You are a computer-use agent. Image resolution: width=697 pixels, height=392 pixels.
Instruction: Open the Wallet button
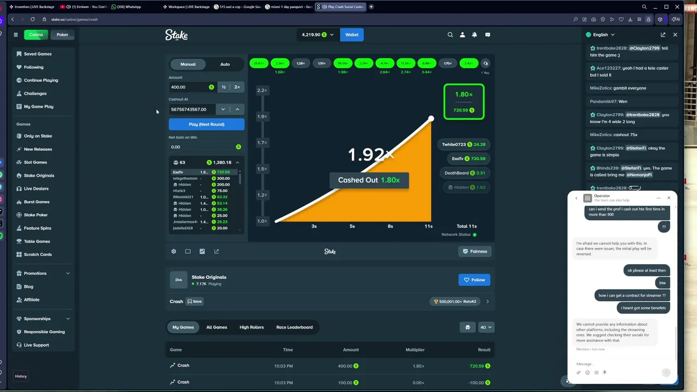coord(352,35)
